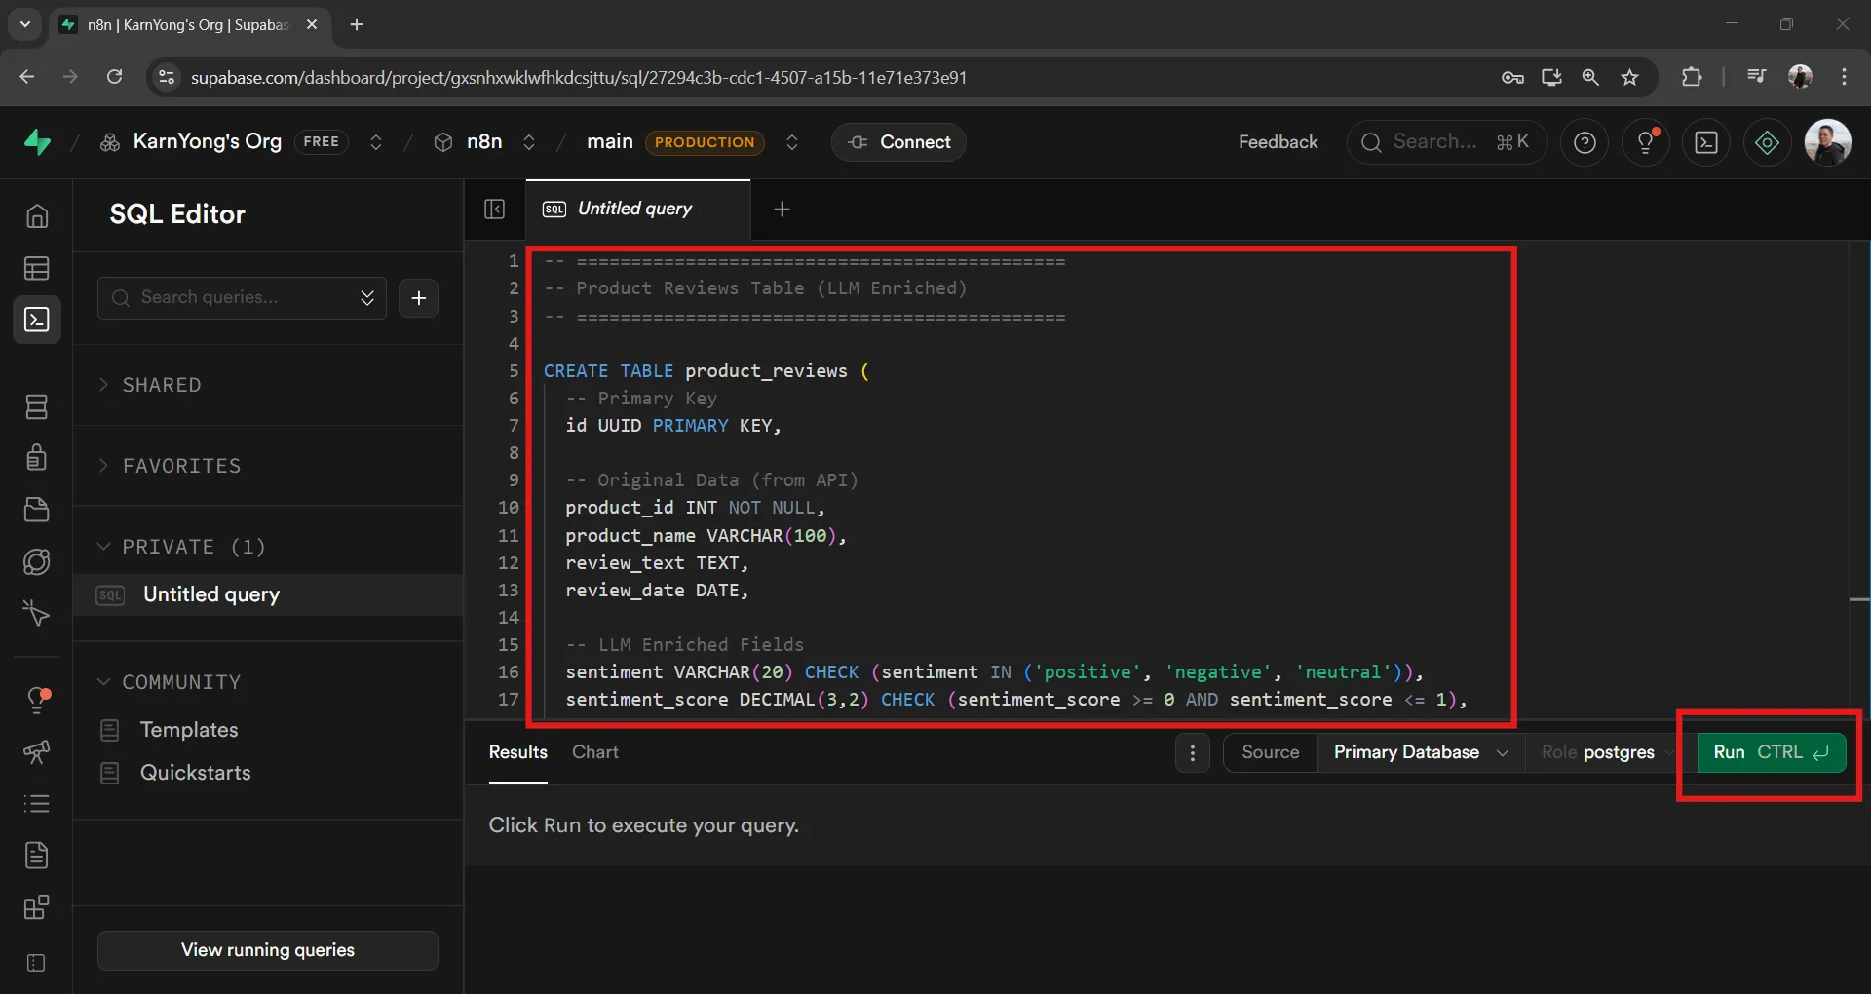Open the Connect dialog
The image size is (1871, 994).
click(x=897, y=141)
